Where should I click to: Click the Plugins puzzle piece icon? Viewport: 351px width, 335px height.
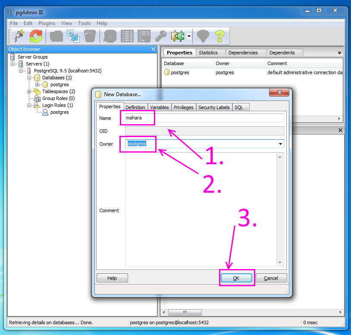coord(178,36)
